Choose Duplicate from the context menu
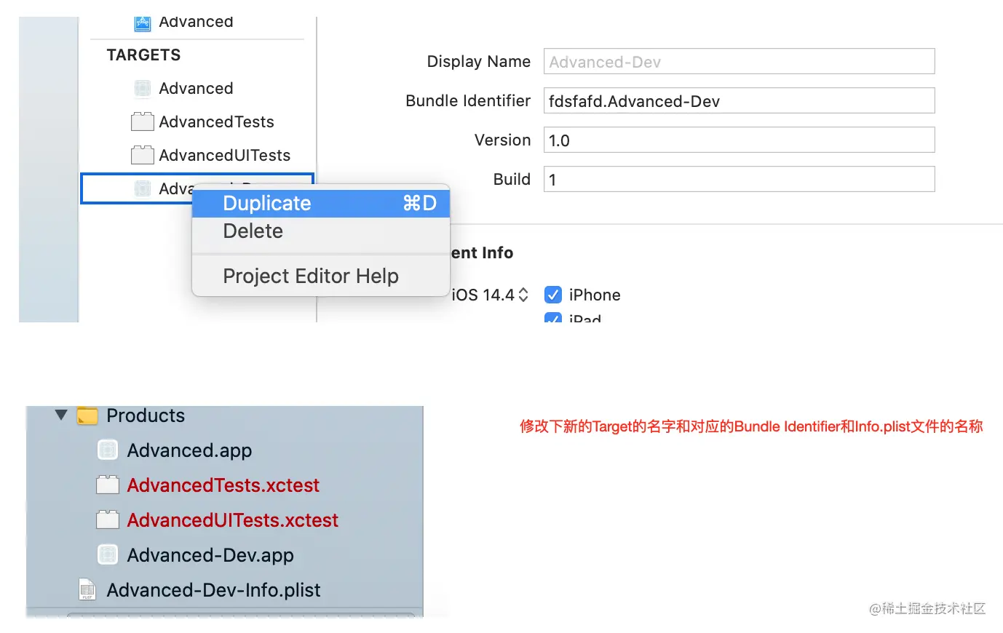The height and width of the screenshot is (633, 1003). (321, 203)
